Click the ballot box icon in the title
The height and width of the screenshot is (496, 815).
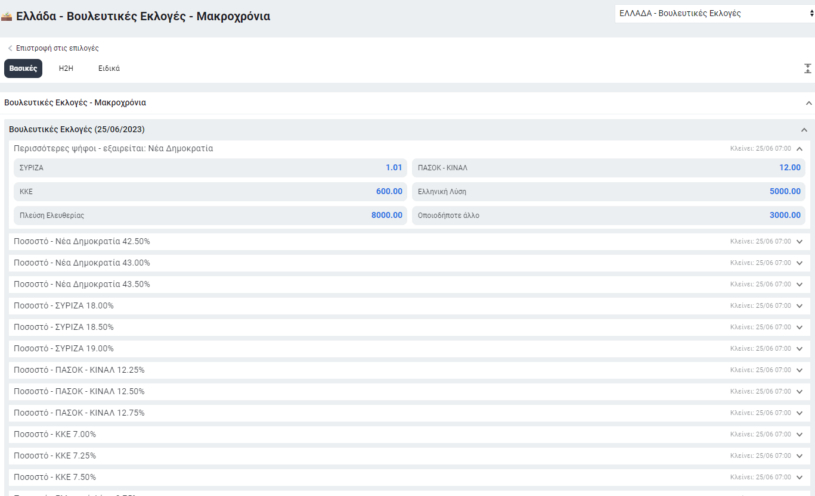(x=7, y=17)
